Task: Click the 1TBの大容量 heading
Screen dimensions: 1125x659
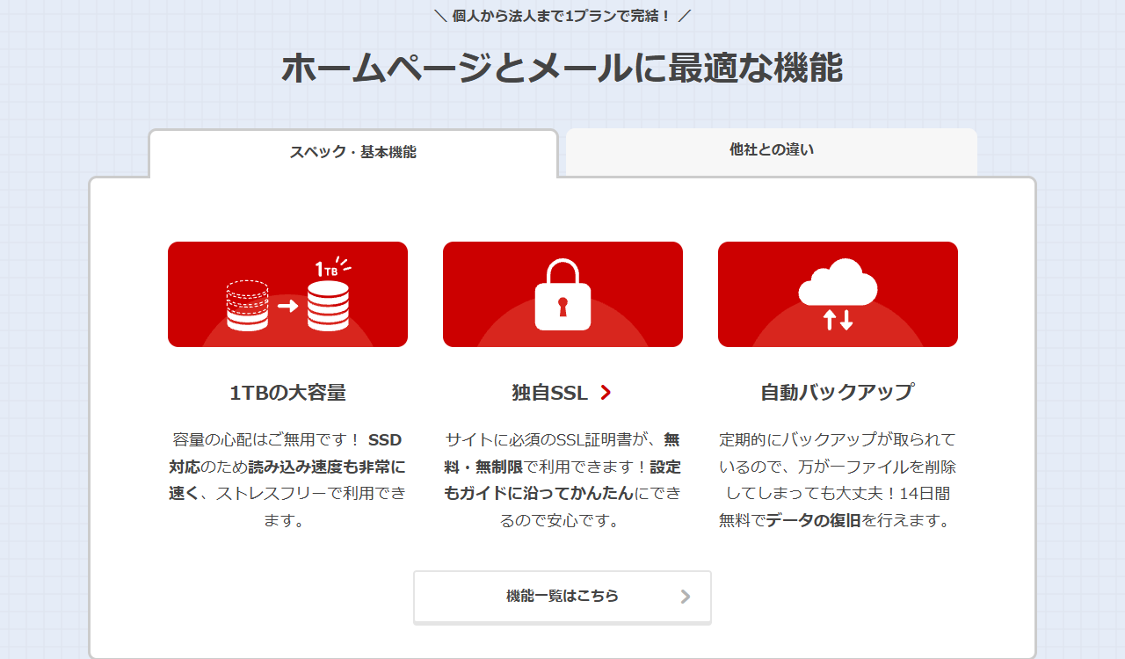Action: [287, 393]
